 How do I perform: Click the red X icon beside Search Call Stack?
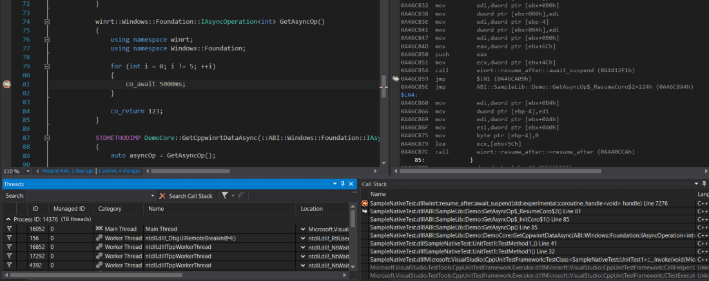click(162, 196)
